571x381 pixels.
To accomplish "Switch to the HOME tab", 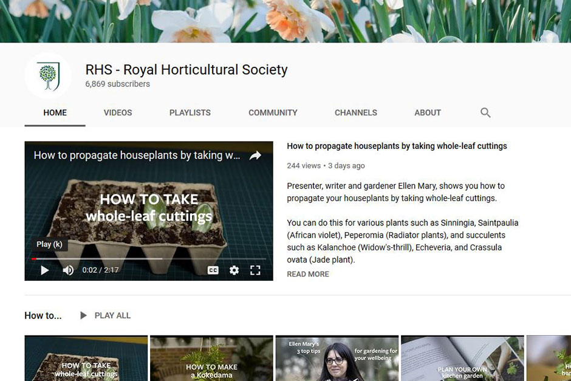I will 55,112.
